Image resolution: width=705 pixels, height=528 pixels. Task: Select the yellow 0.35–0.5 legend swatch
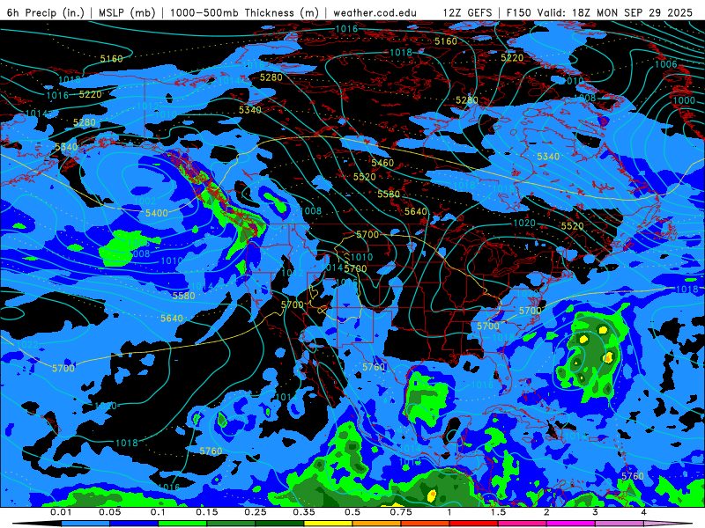pos(328,524)
